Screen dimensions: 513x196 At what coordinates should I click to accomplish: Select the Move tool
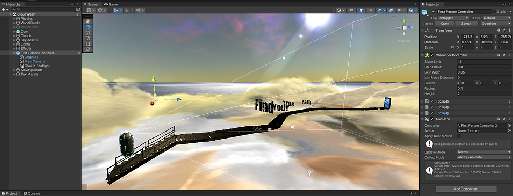click(88, 27)
